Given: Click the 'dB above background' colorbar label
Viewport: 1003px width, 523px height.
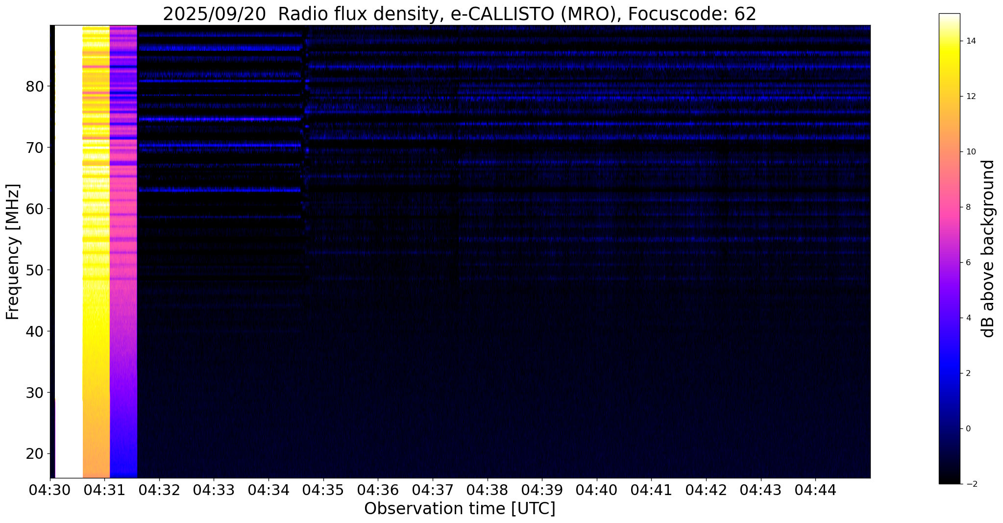Looking at the screenshot, I should [x=988, y=249].
